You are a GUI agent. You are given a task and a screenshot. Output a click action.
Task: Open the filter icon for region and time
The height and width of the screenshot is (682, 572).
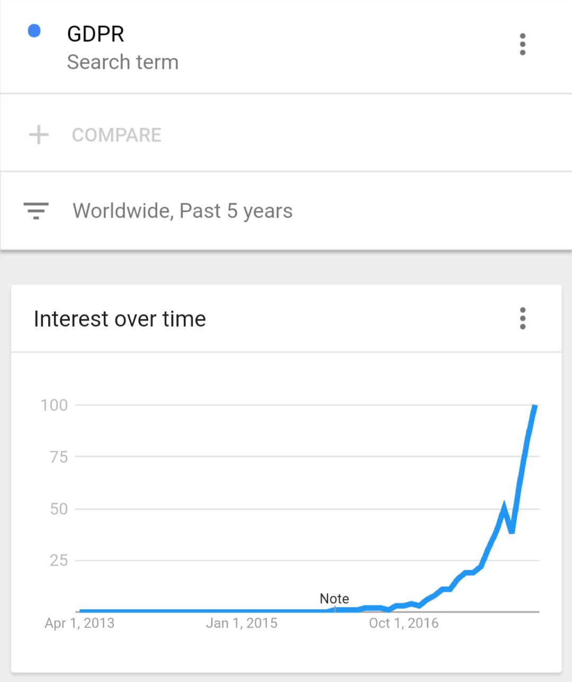point(36,211)
